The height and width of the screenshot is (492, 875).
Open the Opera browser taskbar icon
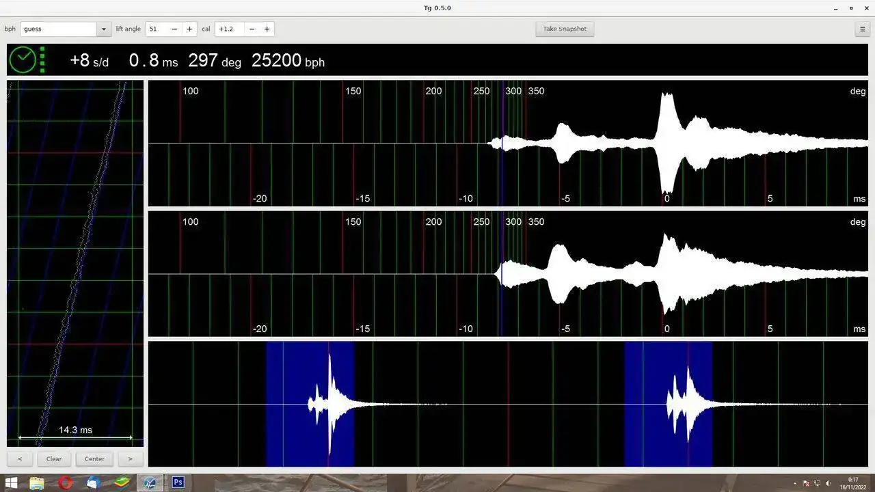(x=66, y=483)
